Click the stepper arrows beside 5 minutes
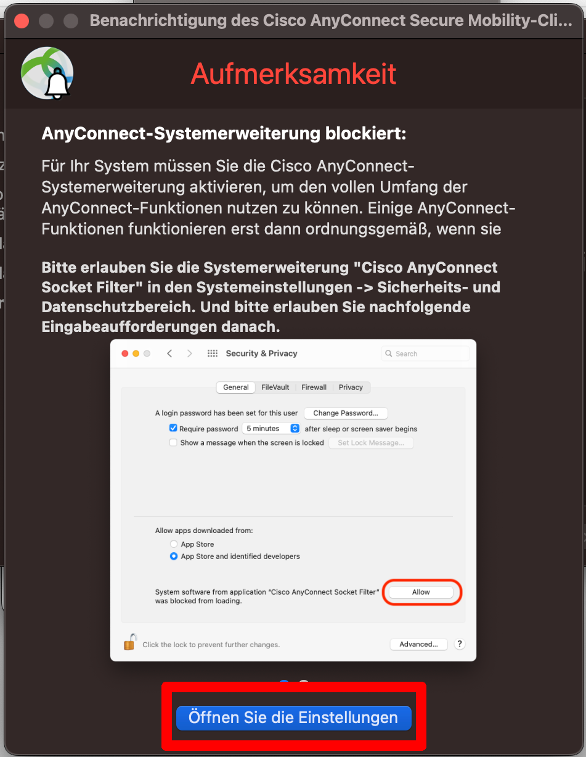This screenshot has height=757, width=586. [295, 428]
